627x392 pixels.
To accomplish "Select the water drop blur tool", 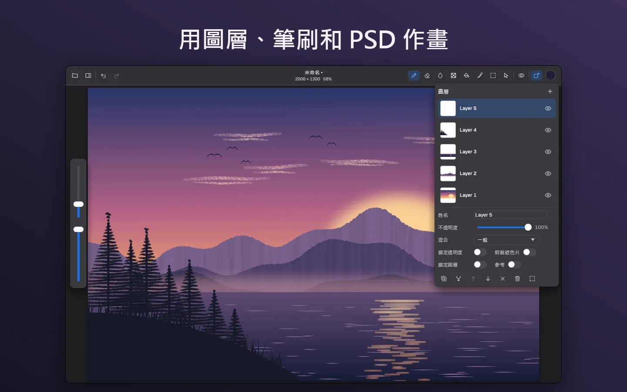I will point(440,75).
